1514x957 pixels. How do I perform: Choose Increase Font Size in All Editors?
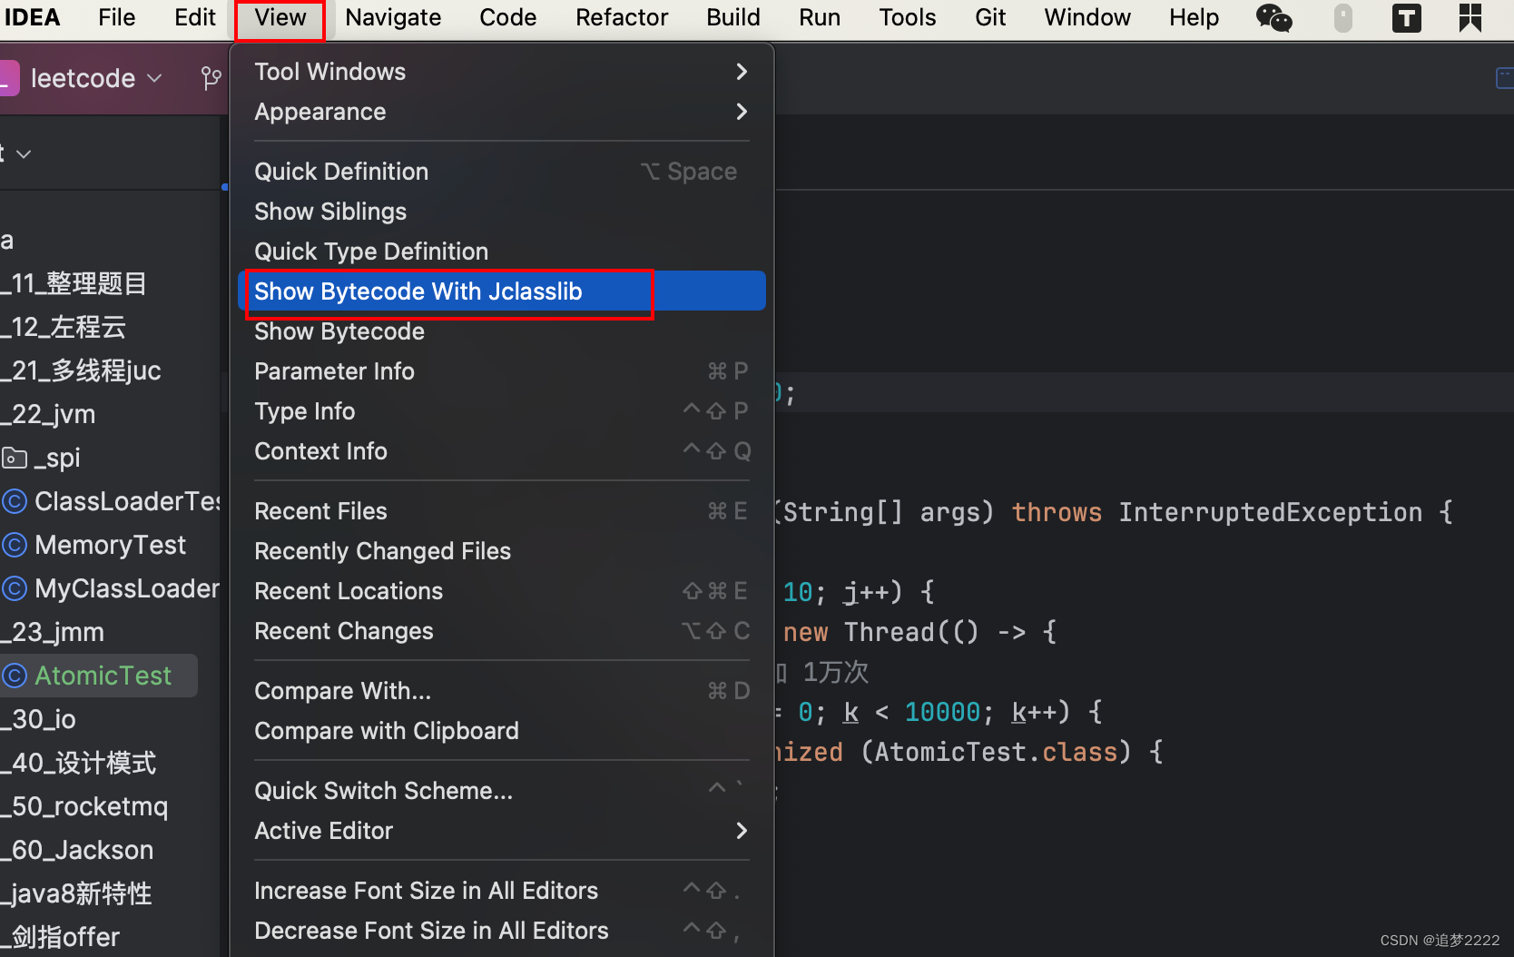tap(502, 891)
